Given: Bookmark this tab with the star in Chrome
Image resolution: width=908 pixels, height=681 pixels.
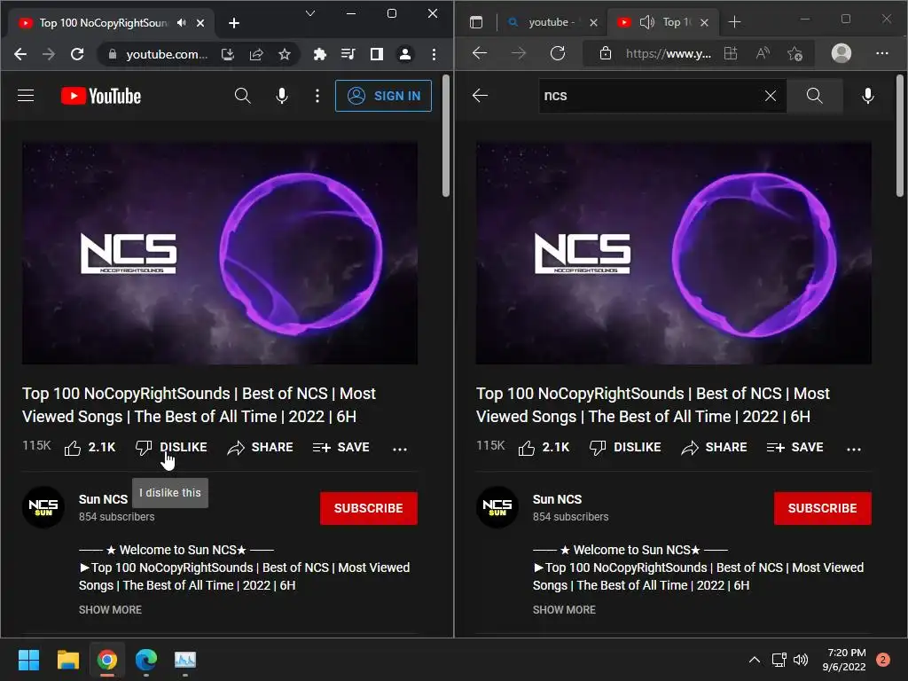Looking at the screenshot, I should point(285,54).
